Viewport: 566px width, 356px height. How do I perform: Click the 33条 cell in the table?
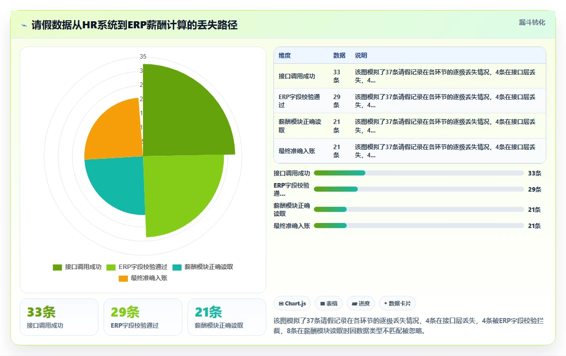click(x=337, y=76)
